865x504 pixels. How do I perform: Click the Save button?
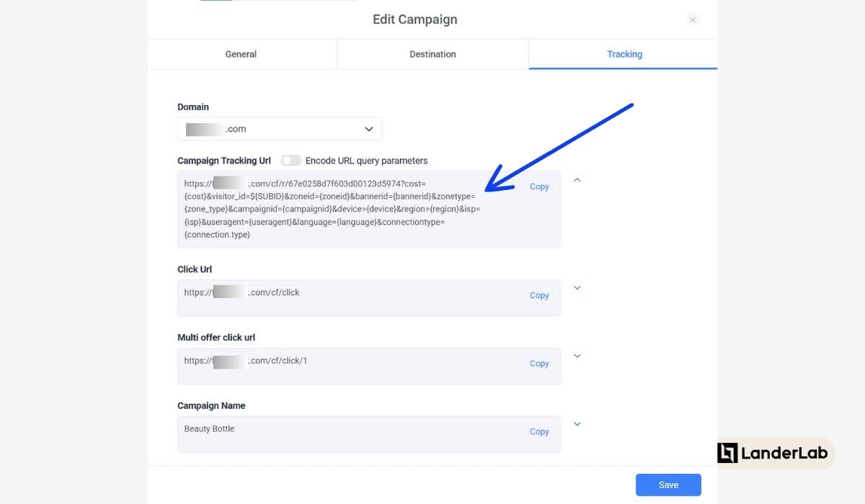pyautogui.click(x=668, y=485)
